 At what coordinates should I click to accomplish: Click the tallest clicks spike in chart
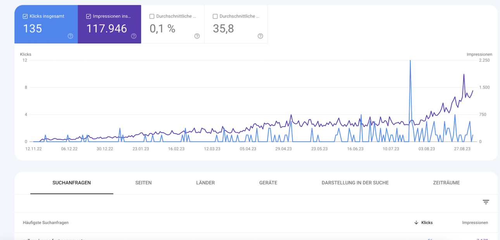[x=410, y=61]
